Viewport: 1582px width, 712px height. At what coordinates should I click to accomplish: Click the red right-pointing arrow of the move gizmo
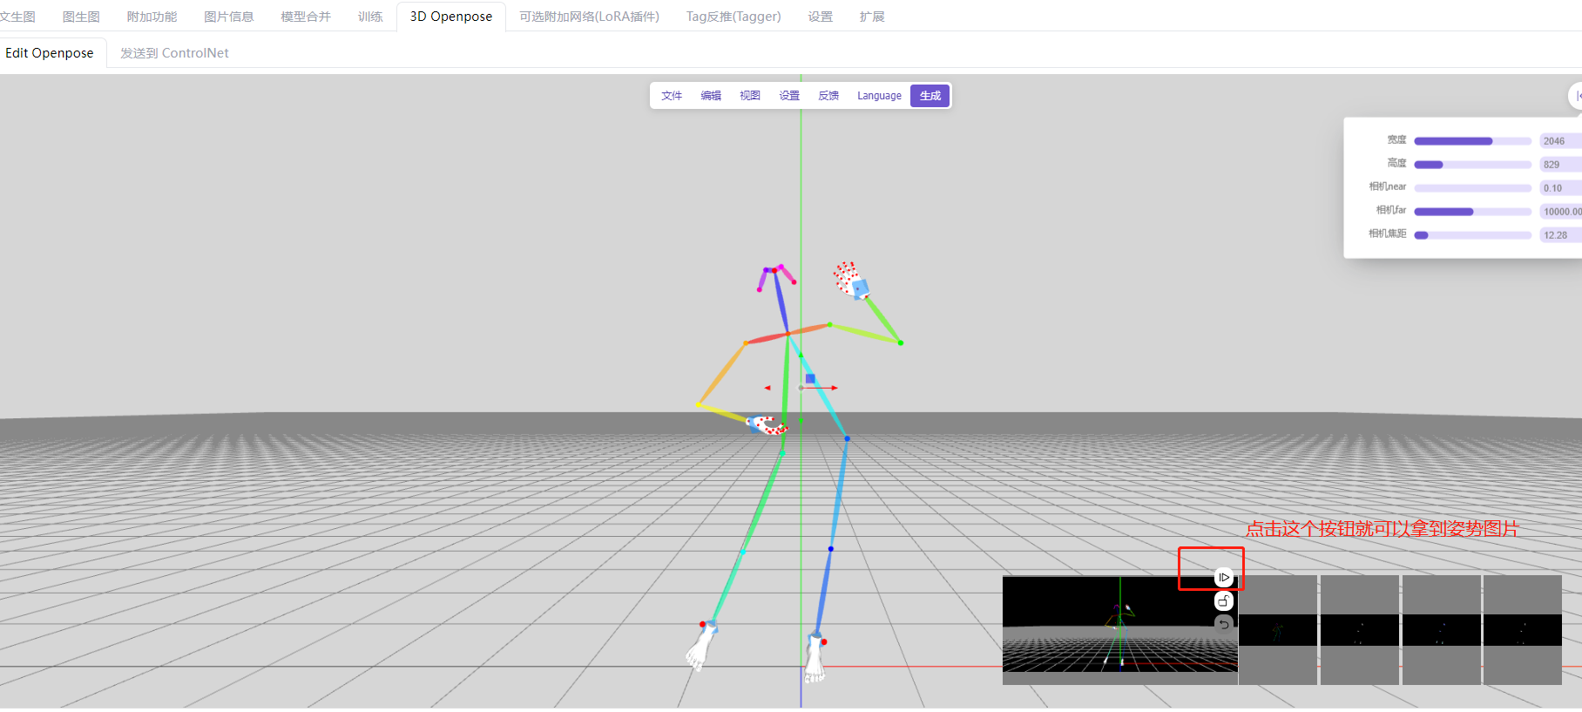(833, 388)
